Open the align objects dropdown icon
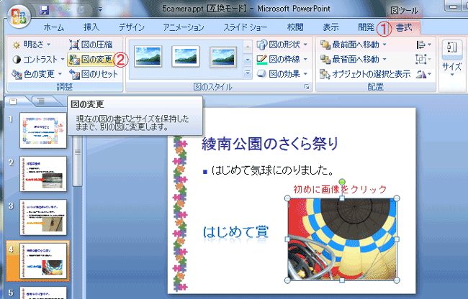 coord(424,45)
